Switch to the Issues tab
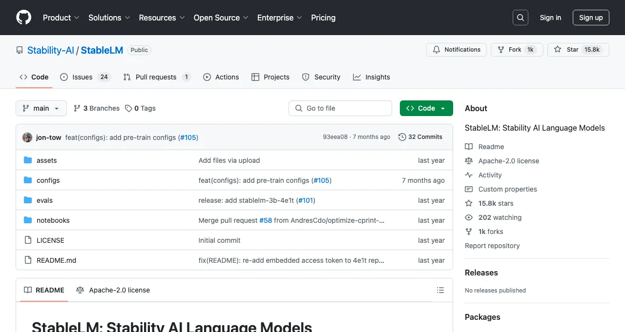Viewport: 625px width, 332px height. tap(85, 77)
